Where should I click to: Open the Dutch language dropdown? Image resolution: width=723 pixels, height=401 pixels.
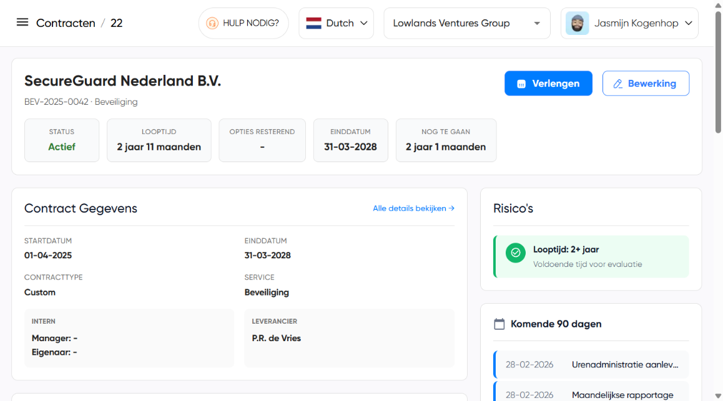pyautogui.click(x=336, y=23)
